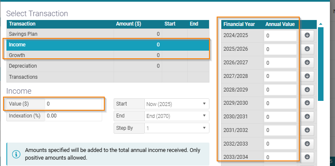Image resolution: width=335 pixels, height=166 pixels.
Task: Edit the 2025/2026 annual value field
Action: [x=280, y=49]
